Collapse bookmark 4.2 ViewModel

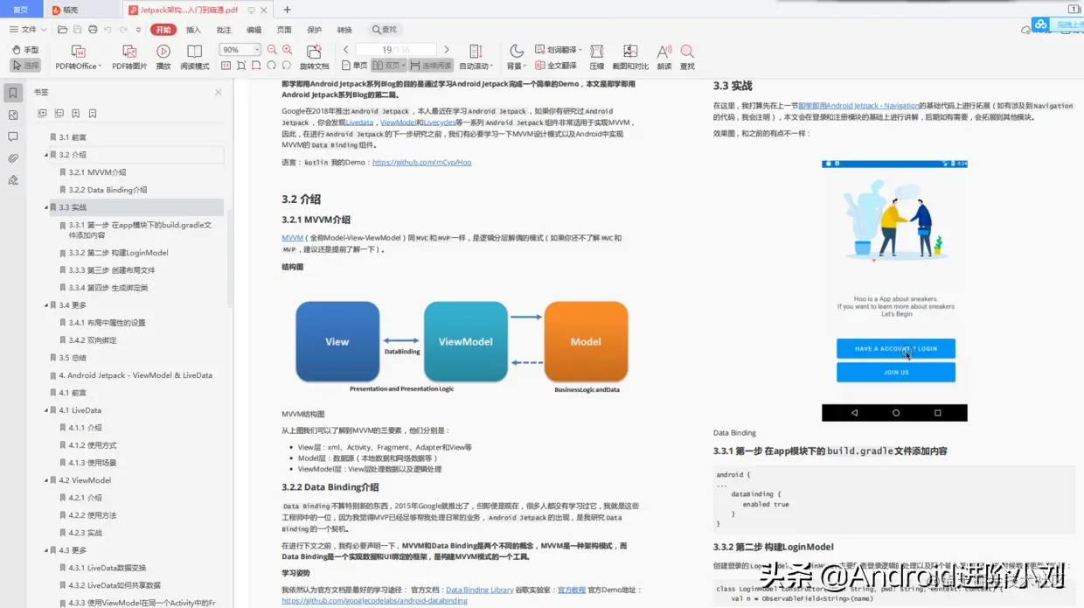[x=46, y=480]
